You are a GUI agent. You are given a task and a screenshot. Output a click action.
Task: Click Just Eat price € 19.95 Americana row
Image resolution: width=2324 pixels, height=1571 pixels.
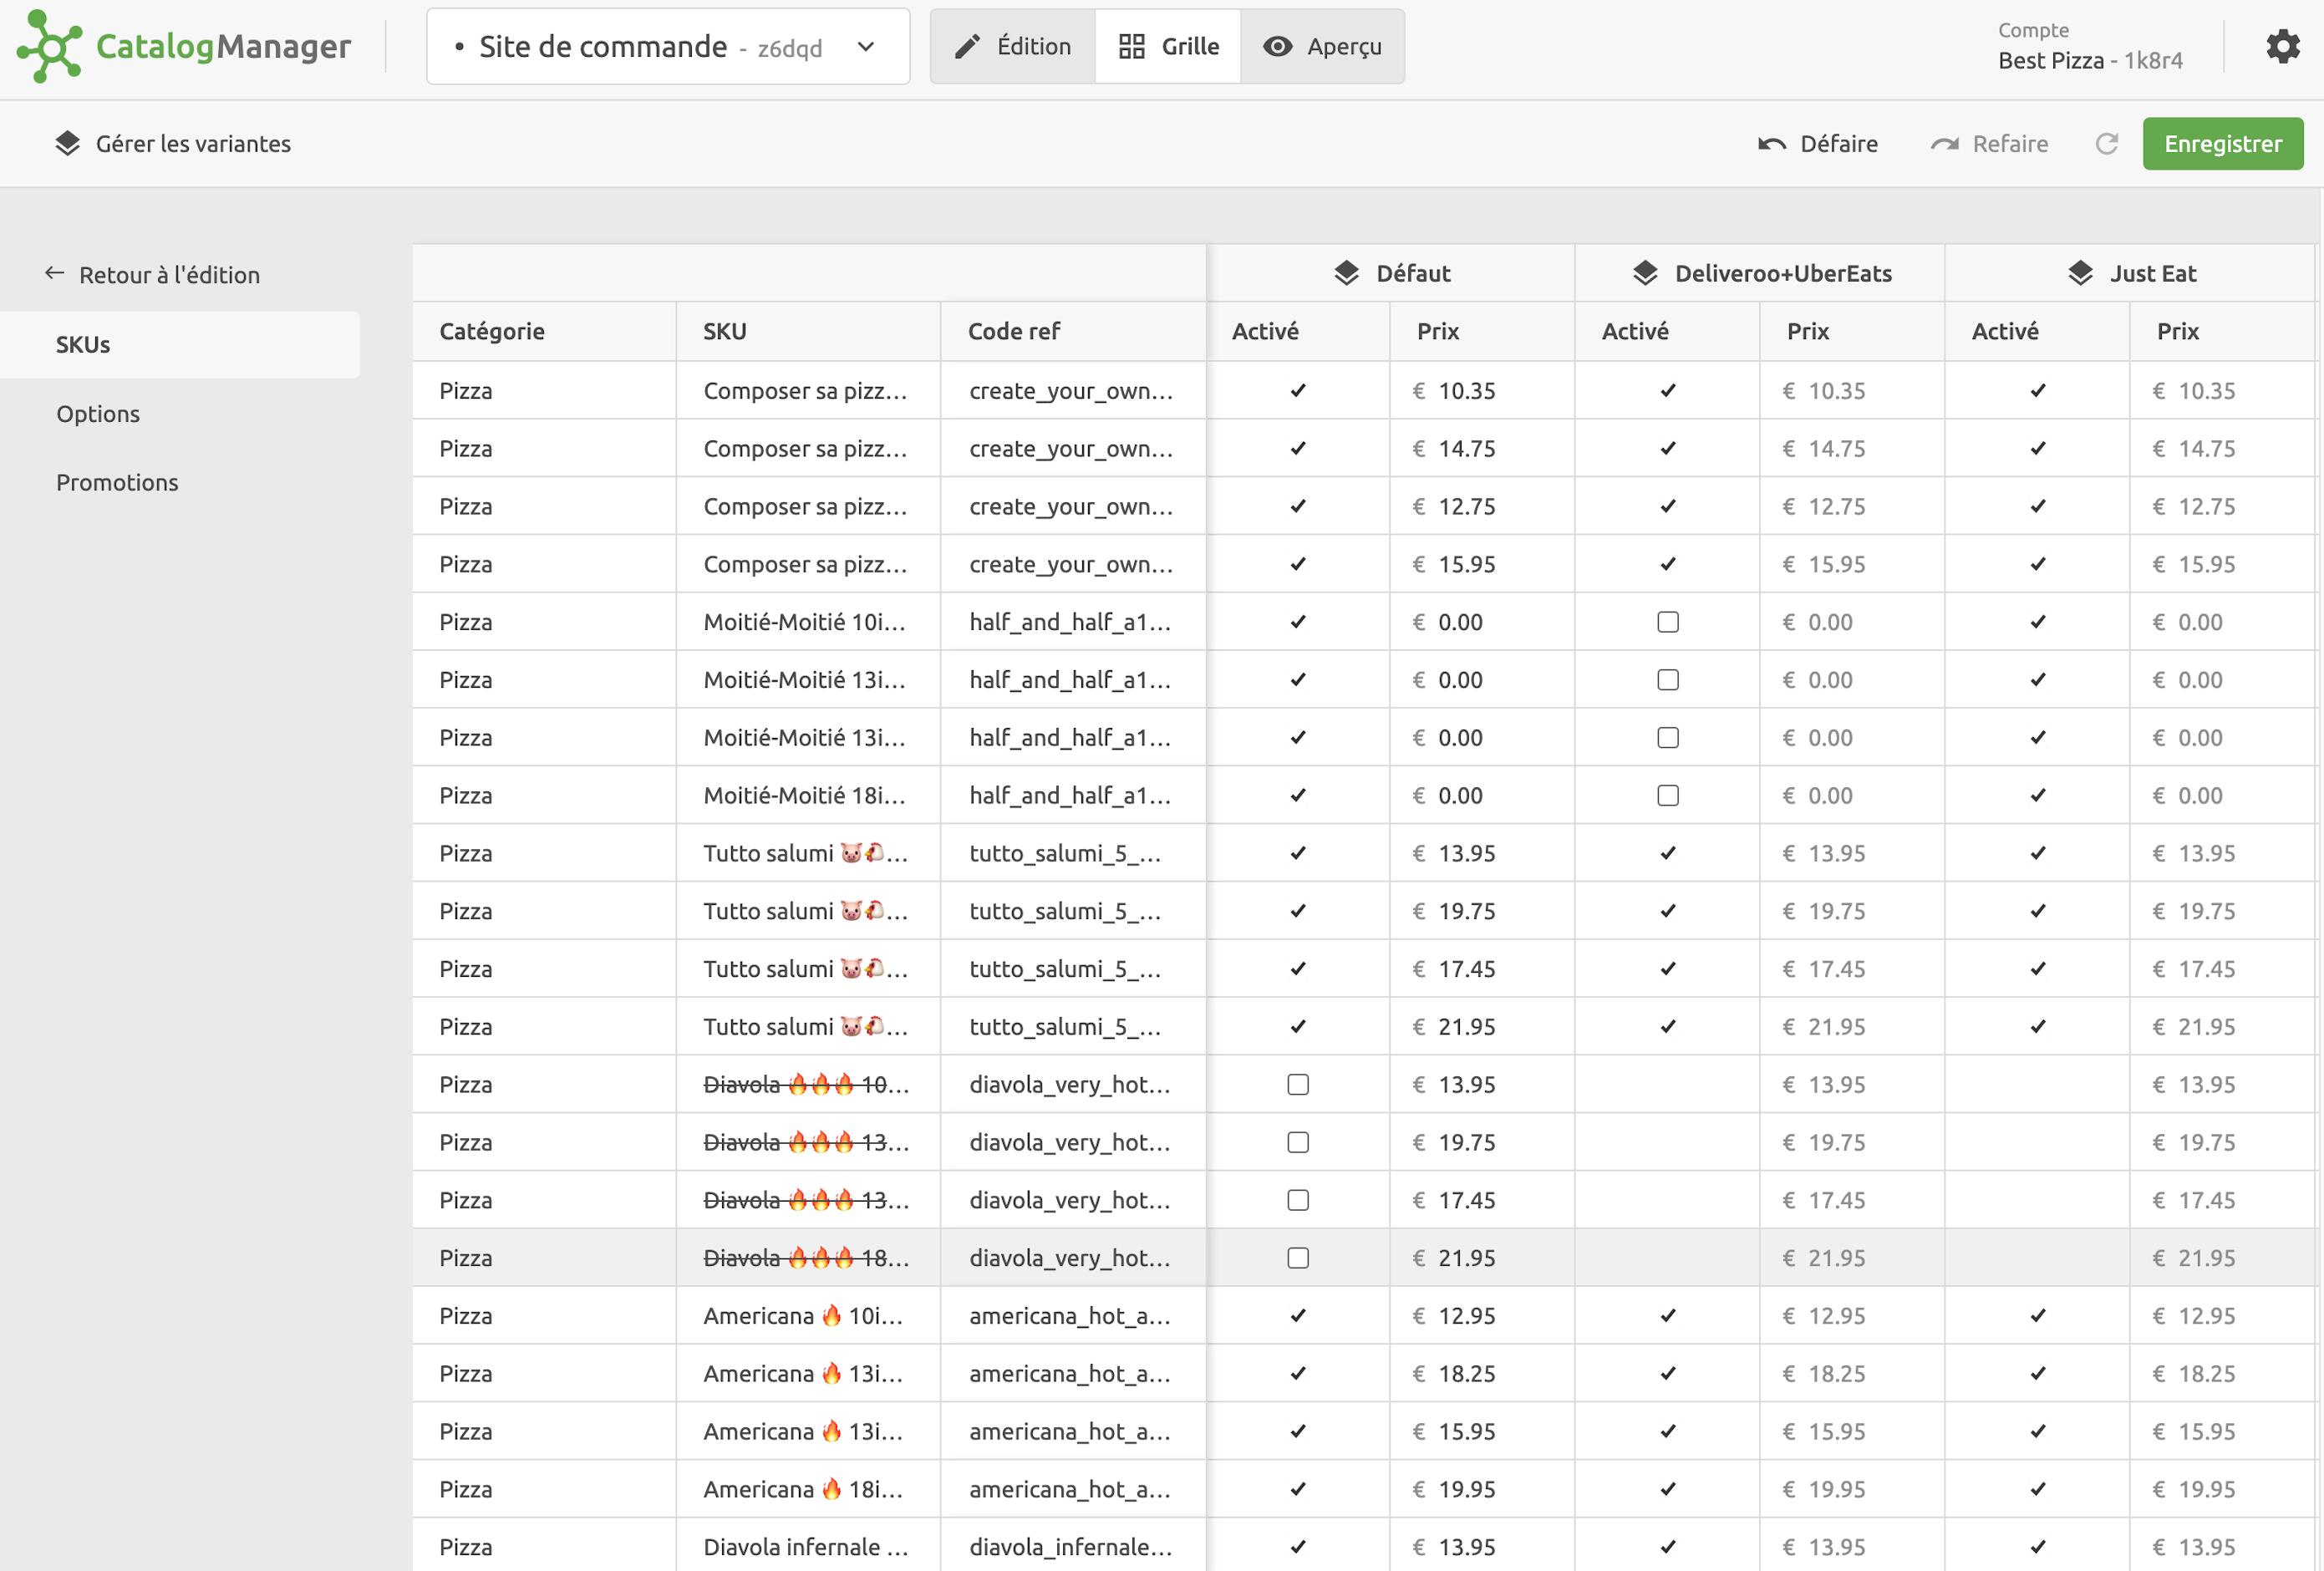click(x=2222, y=1490)
